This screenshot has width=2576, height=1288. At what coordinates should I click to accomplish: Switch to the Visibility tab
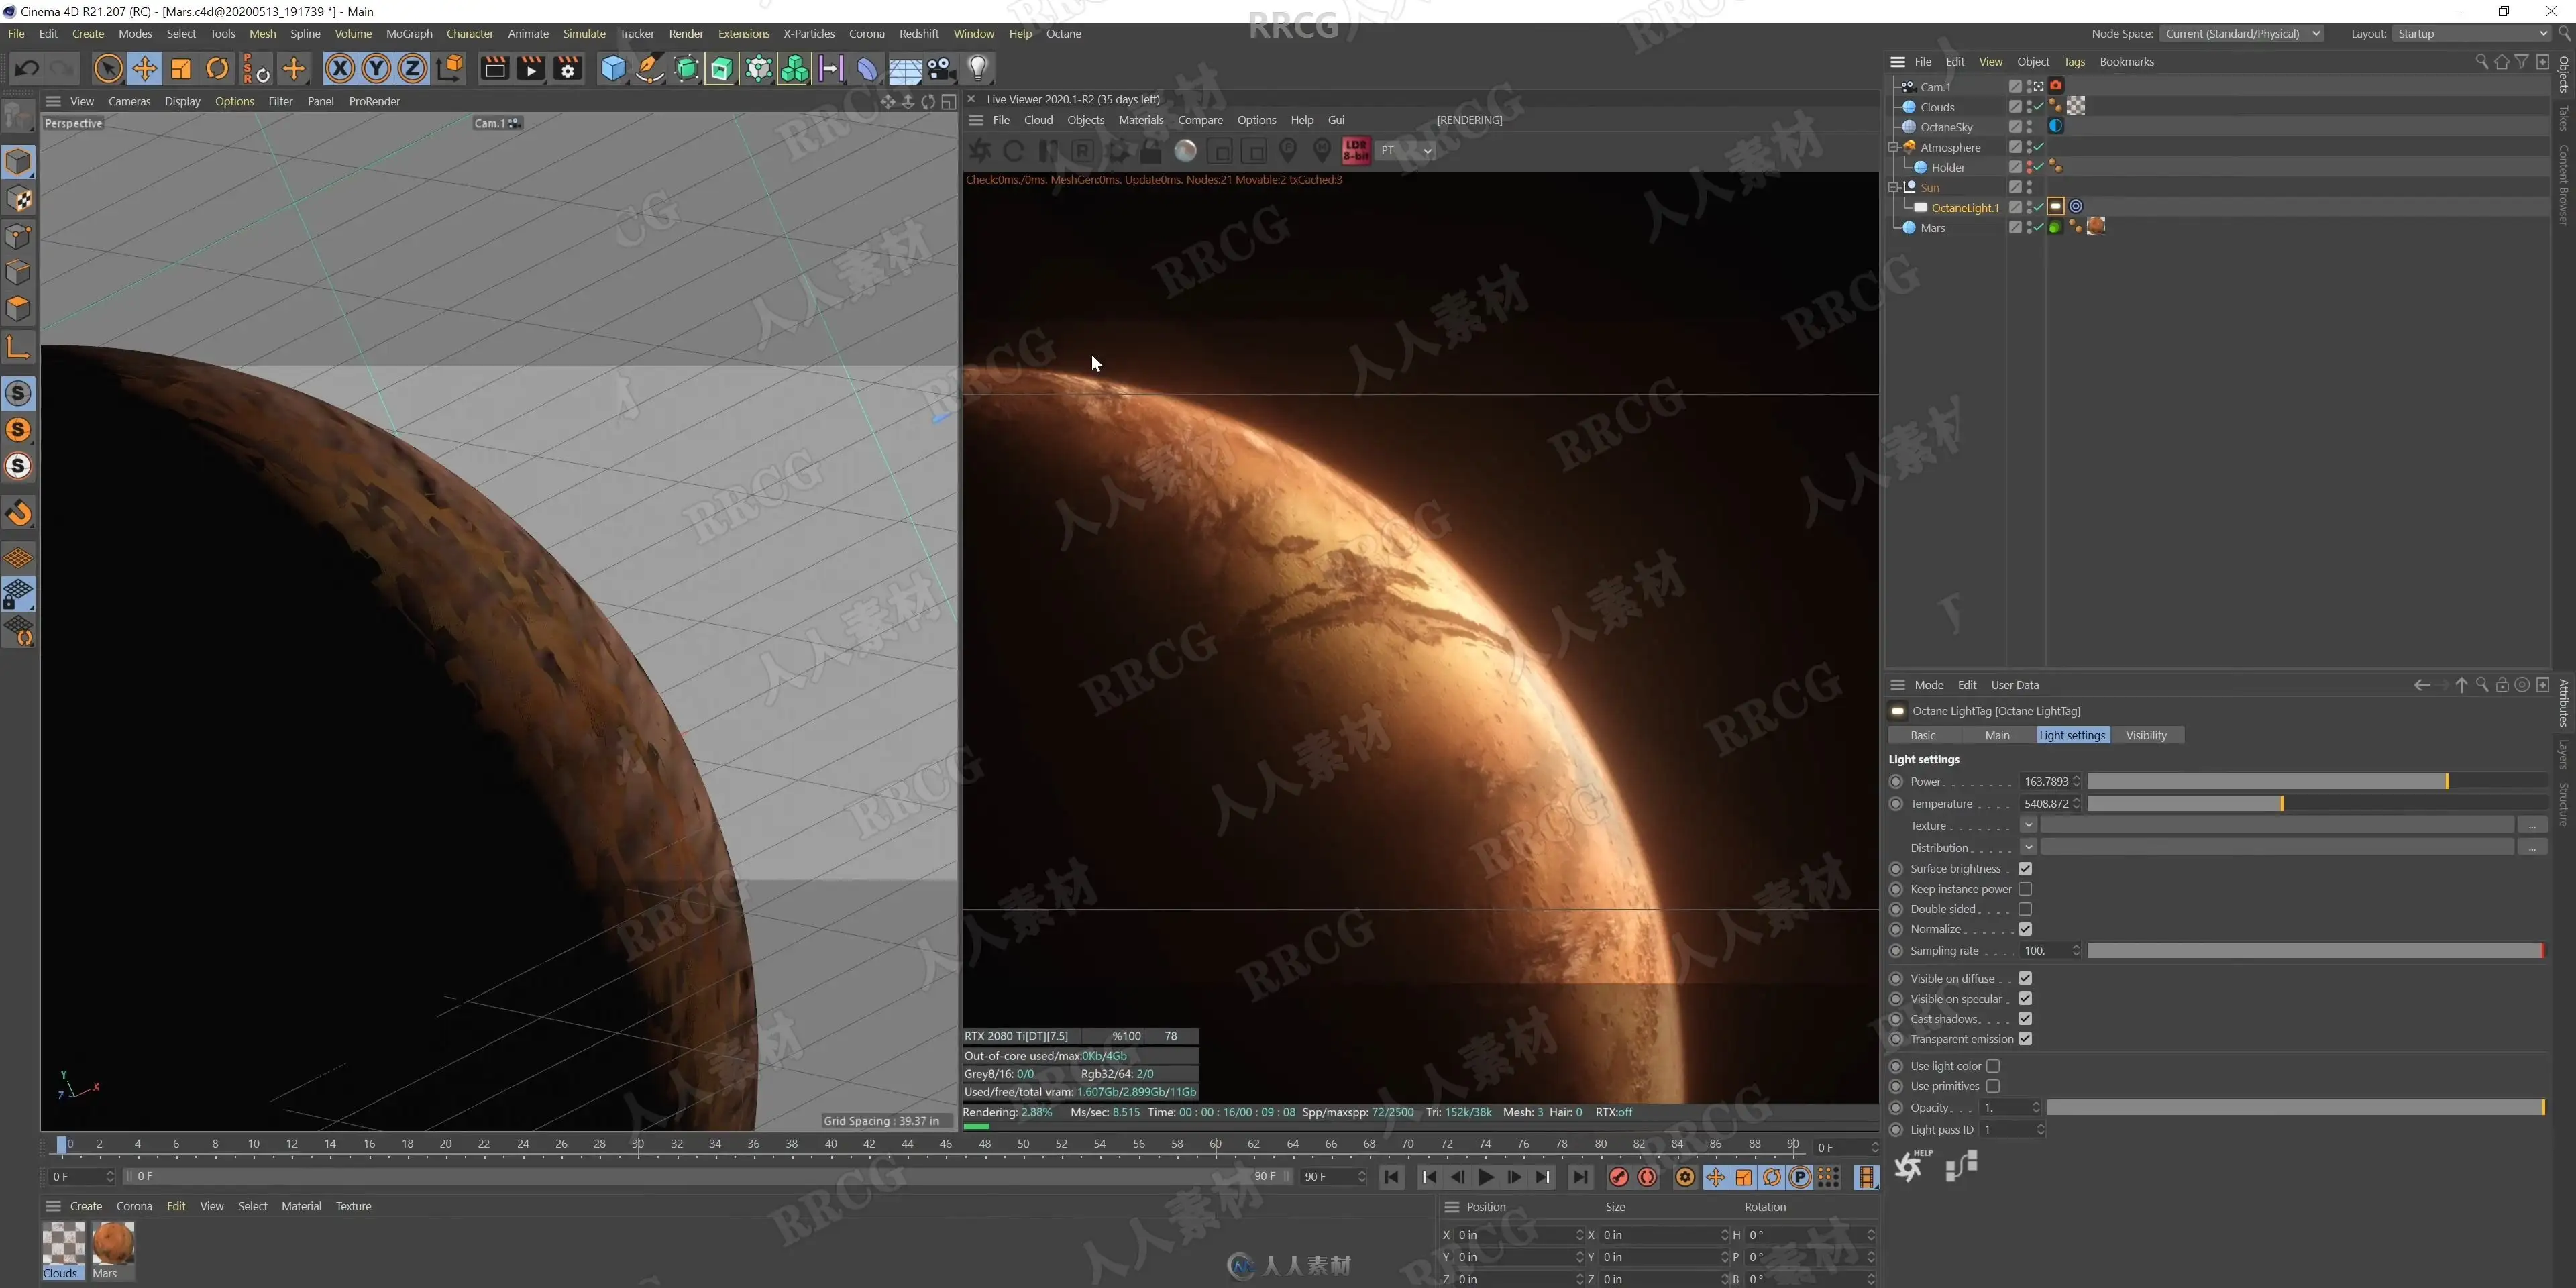pyautogui.click(x=2146, y=735)
